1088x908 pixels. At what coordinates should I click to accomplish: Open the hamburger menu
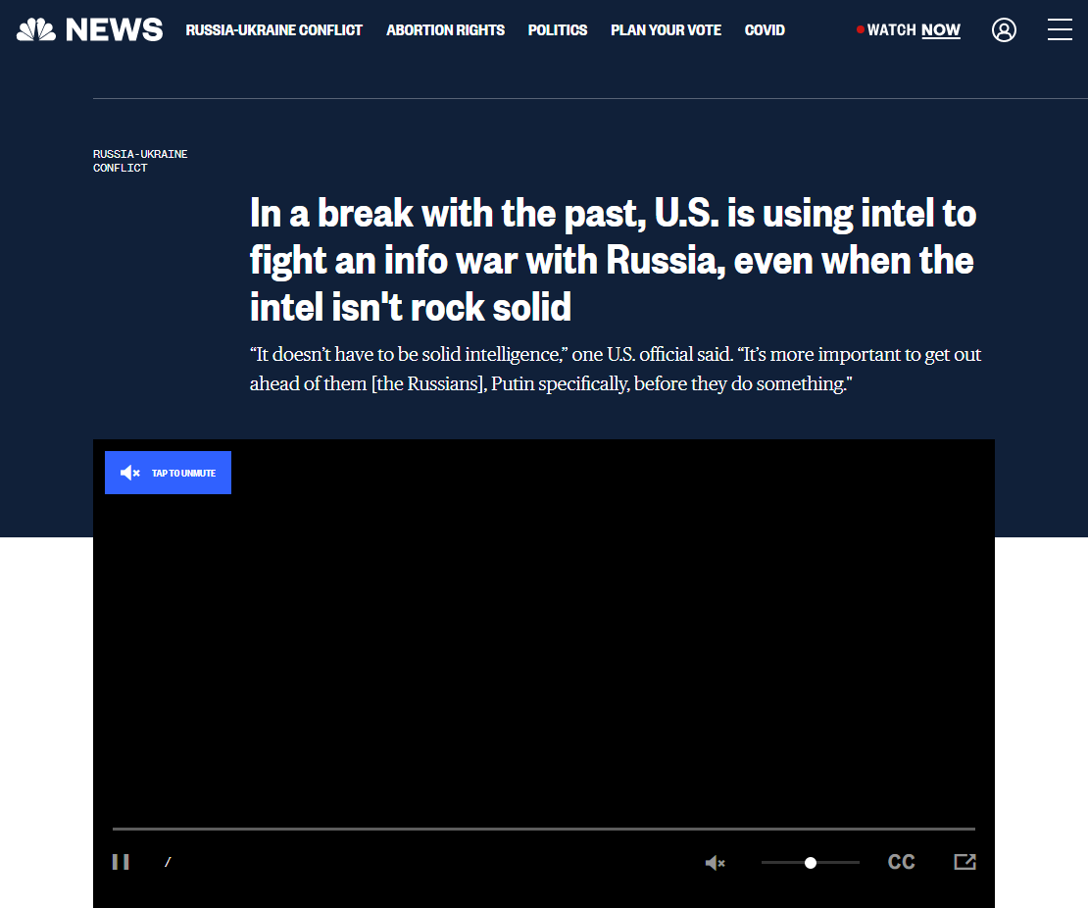[x=1060, y=29]
